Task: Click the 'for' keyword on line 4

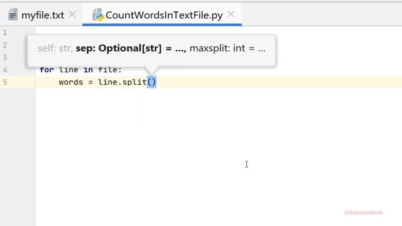Action: point(46,70)
